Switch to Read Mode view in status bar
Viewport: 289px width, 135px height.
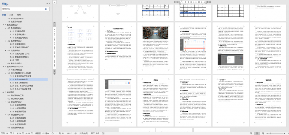click(x=251, y=133)
